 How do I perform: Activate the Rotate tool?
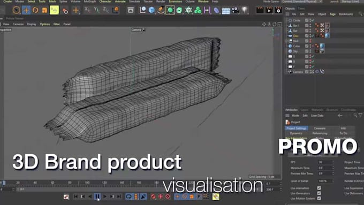[35, 10]
